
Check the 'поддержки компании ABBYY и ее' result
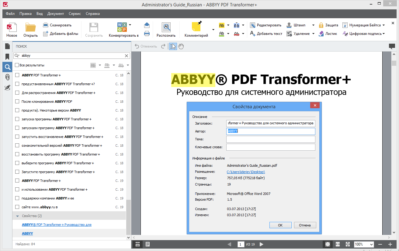click(17, 198)
